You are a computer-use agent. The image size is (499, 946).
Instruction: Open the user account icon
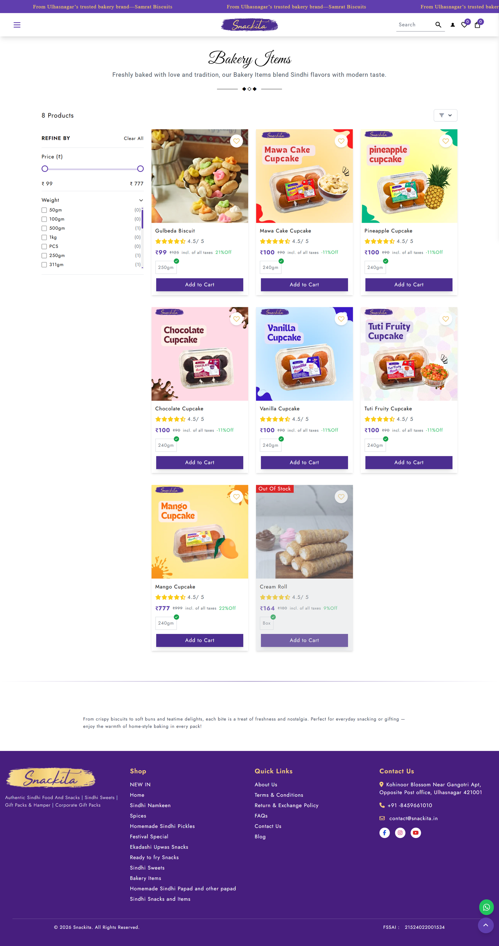452,25
